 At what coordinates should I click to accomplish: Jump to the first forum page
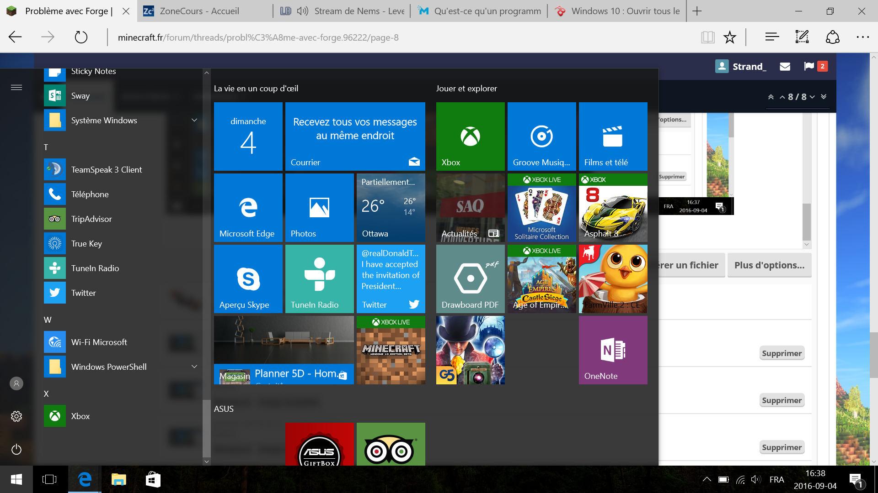pos(771,97)
